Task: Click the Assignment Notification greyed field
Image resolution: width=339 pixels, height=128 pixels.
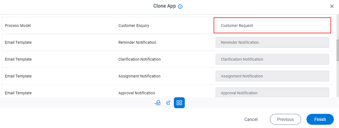Action: pos(272,76)
